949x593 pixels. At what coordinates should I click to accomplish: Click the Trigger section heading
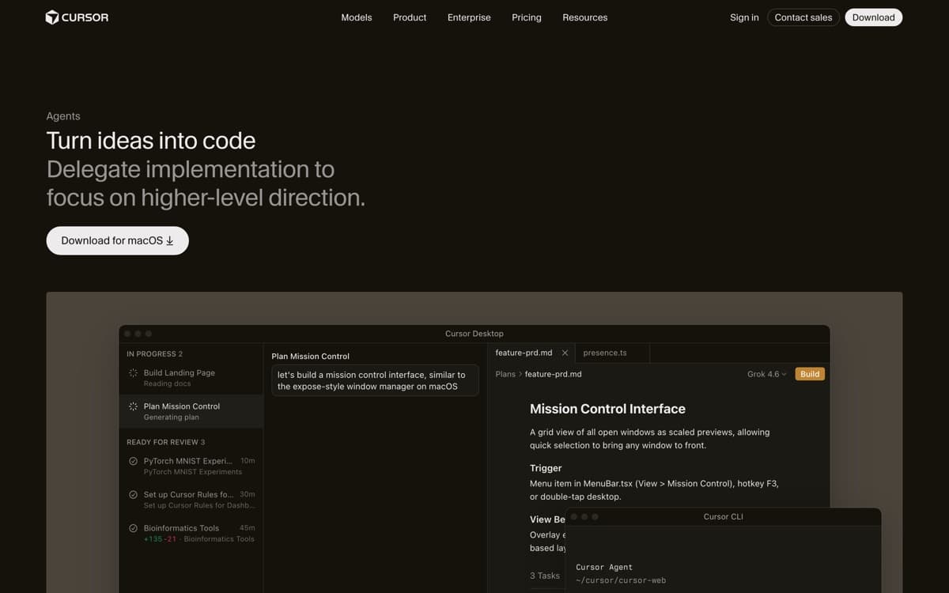click(546, 468)
